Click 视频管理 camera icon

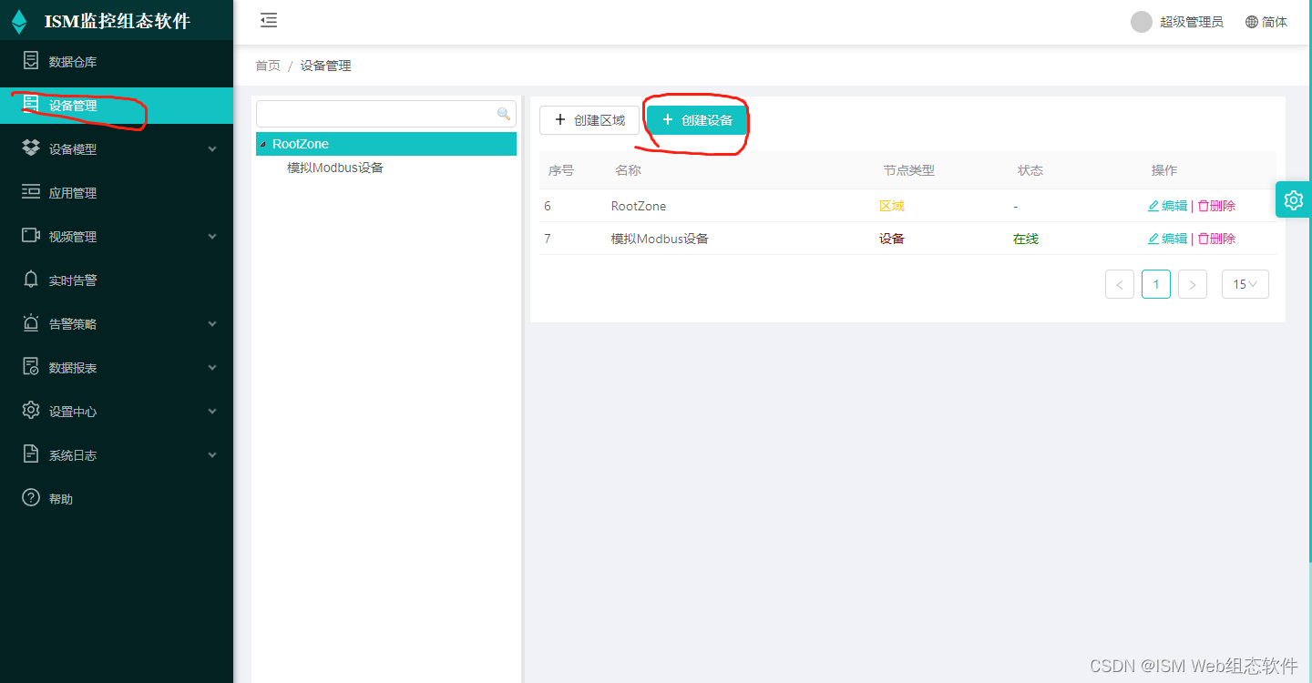pyautogui.click(x=31, y=236)
